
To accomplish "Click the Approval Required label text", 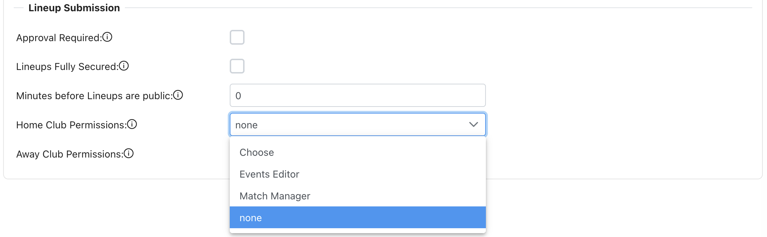I will 59,38.
